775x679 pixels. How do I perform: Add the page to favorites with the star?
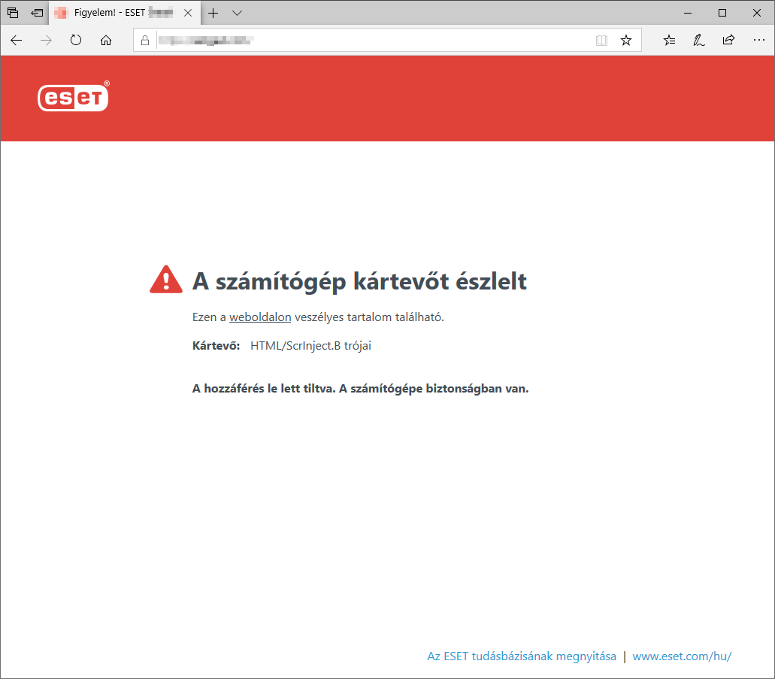626,40
